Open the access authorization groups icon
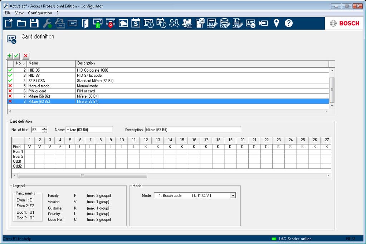Viewport: 366px width, 244px height. pos(187,23)
